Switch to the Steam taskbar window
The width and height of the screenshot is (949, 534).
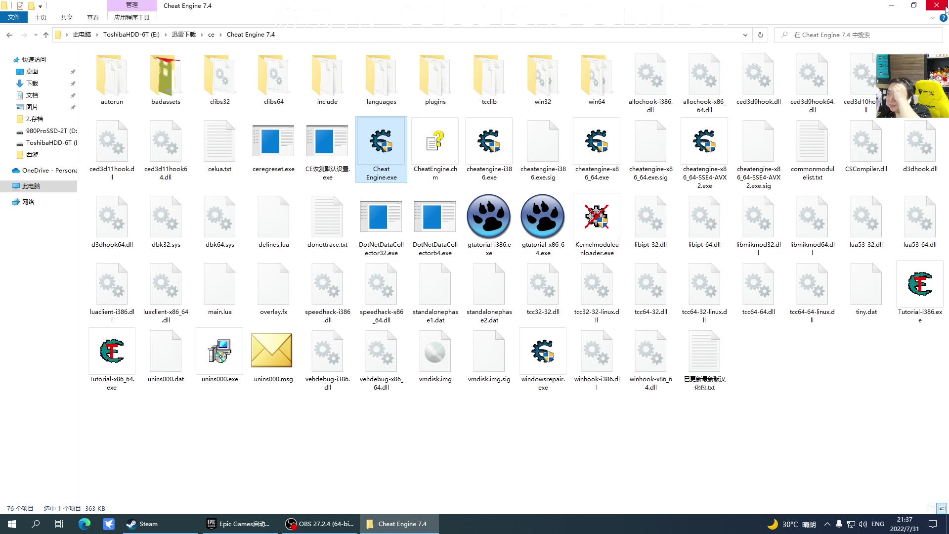[160, 524]
